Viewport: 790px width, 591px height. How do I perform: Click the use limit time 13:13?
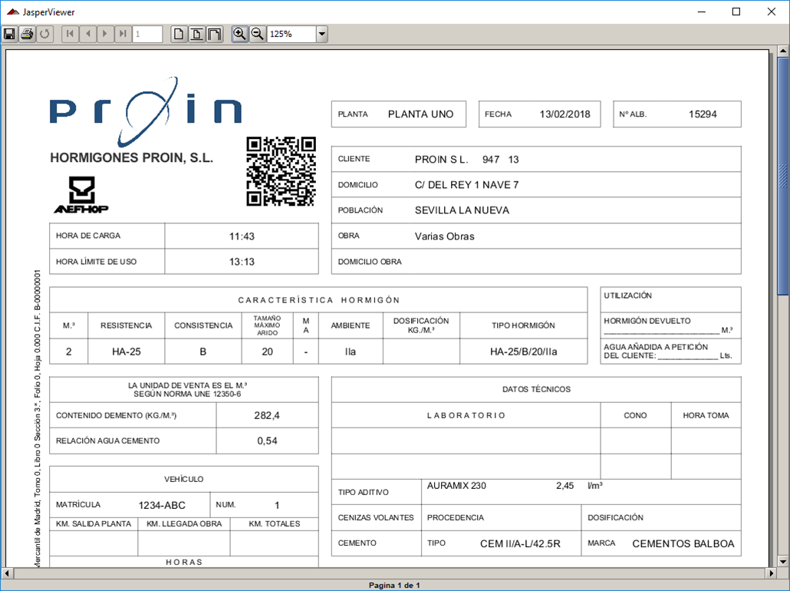tap(242, 262)
